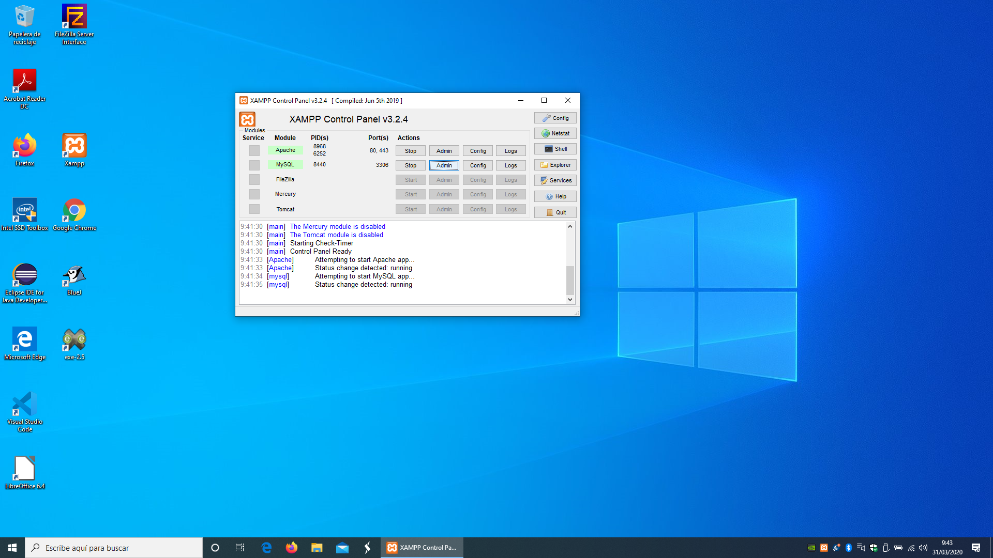Select the Eclipse IDE desktop icon
The width and height of the screenshot is (993, 558).
tap(24, 283)
